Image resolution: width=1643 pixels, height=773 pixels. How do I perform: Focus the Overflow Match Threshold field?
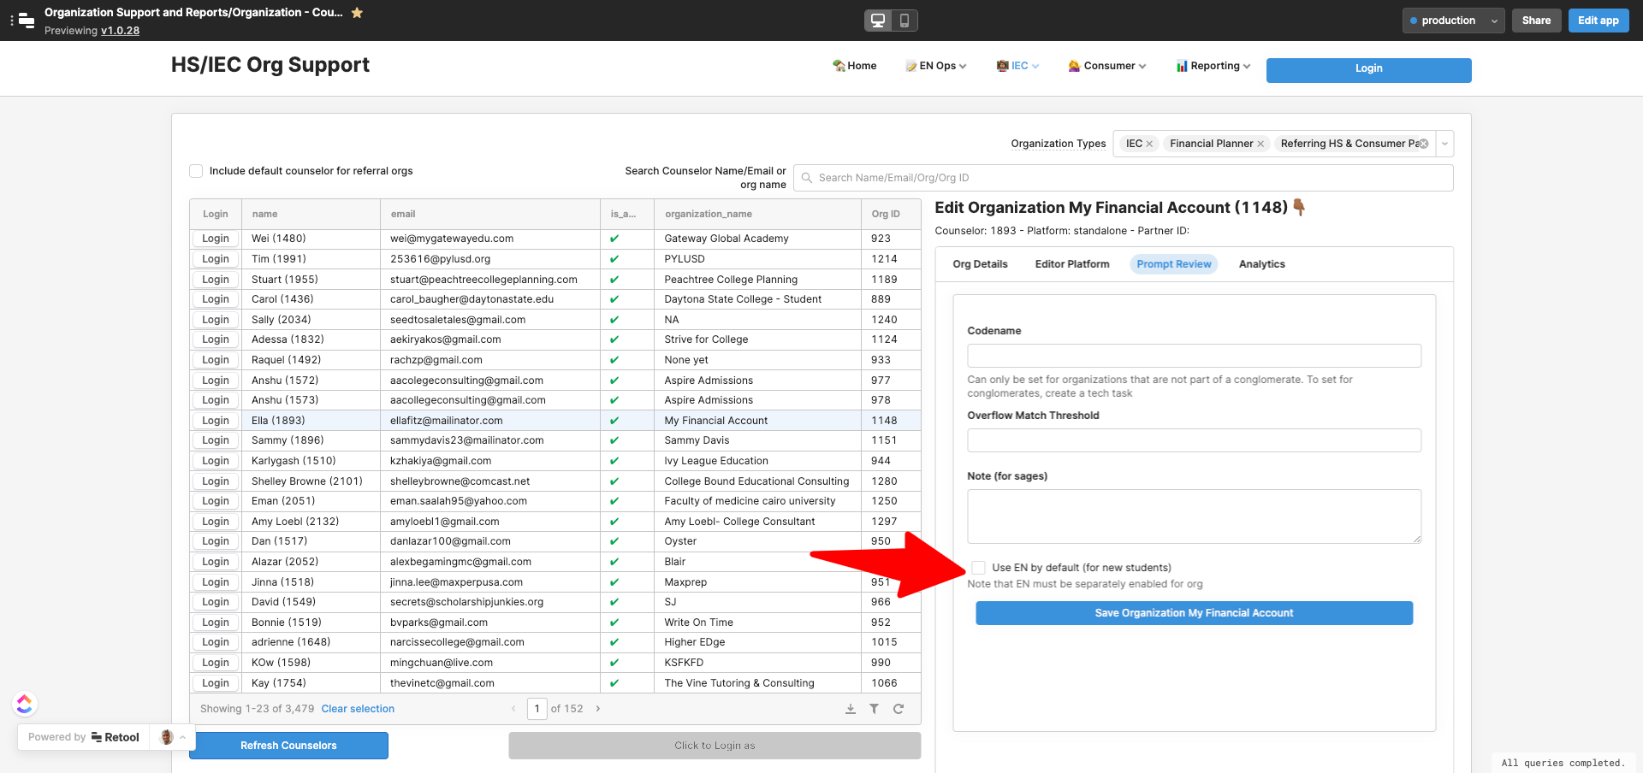pos(1194,440)
